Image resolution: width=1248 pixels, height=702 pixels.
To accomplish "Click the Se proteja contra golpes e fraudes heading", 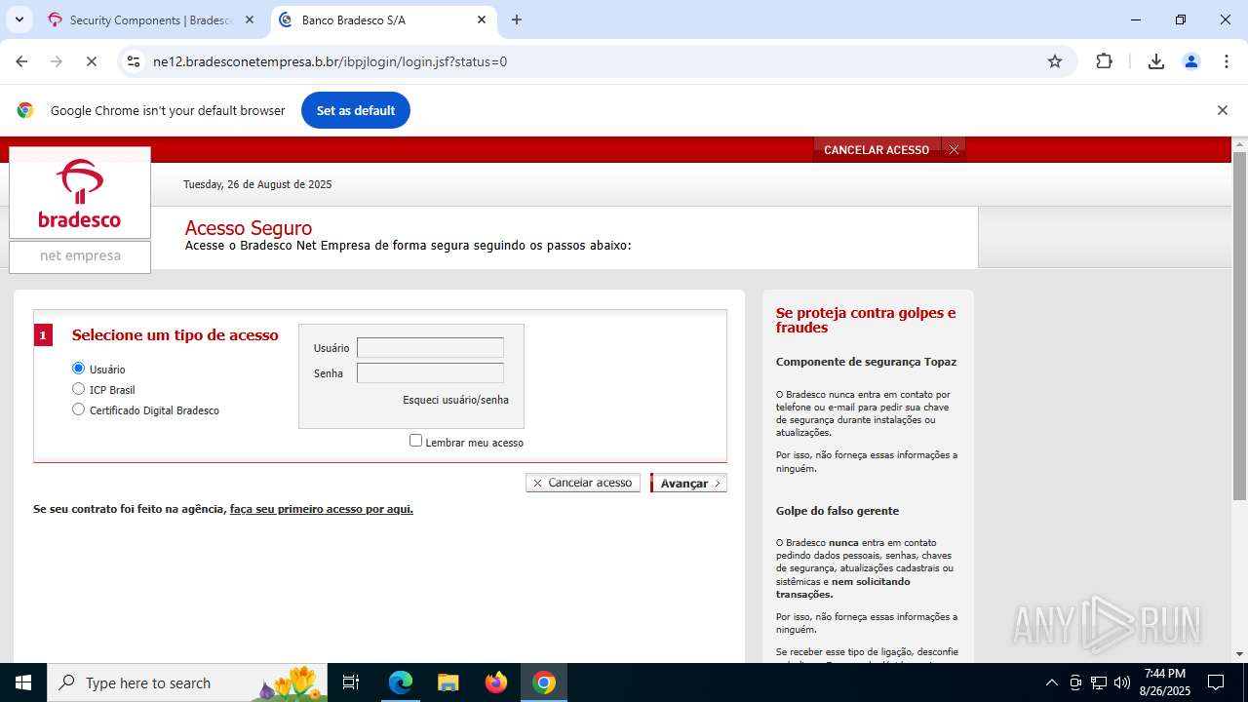I will [x=866, y=320].
